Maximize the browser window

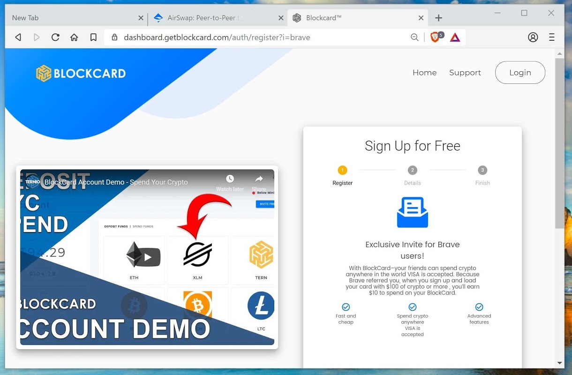(x=524, y=13)
